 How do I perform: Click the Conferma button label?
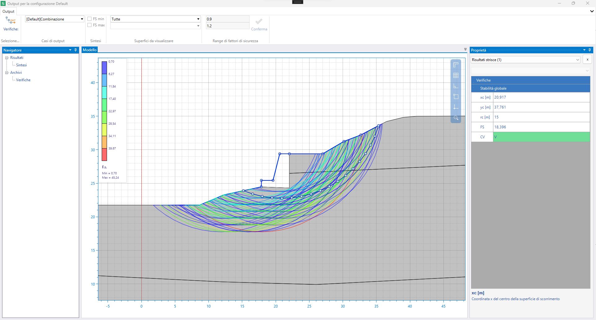259,29
